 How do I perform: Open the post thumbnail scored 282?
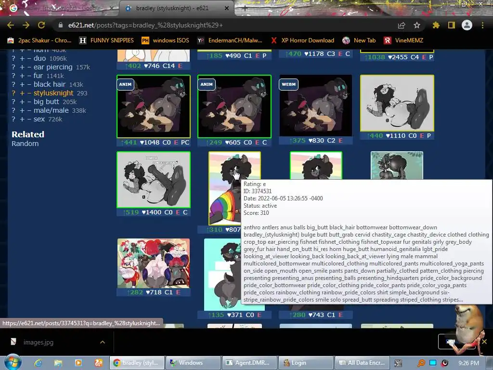(154, 263)
